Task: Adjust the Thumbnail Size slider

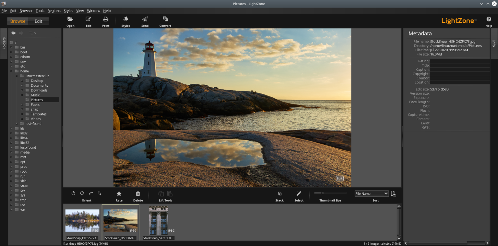Action: pos(330,193)
